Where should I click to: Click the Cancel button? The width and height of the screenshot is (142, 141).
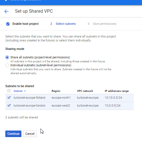pyautogui.click(x=30, y=134)
